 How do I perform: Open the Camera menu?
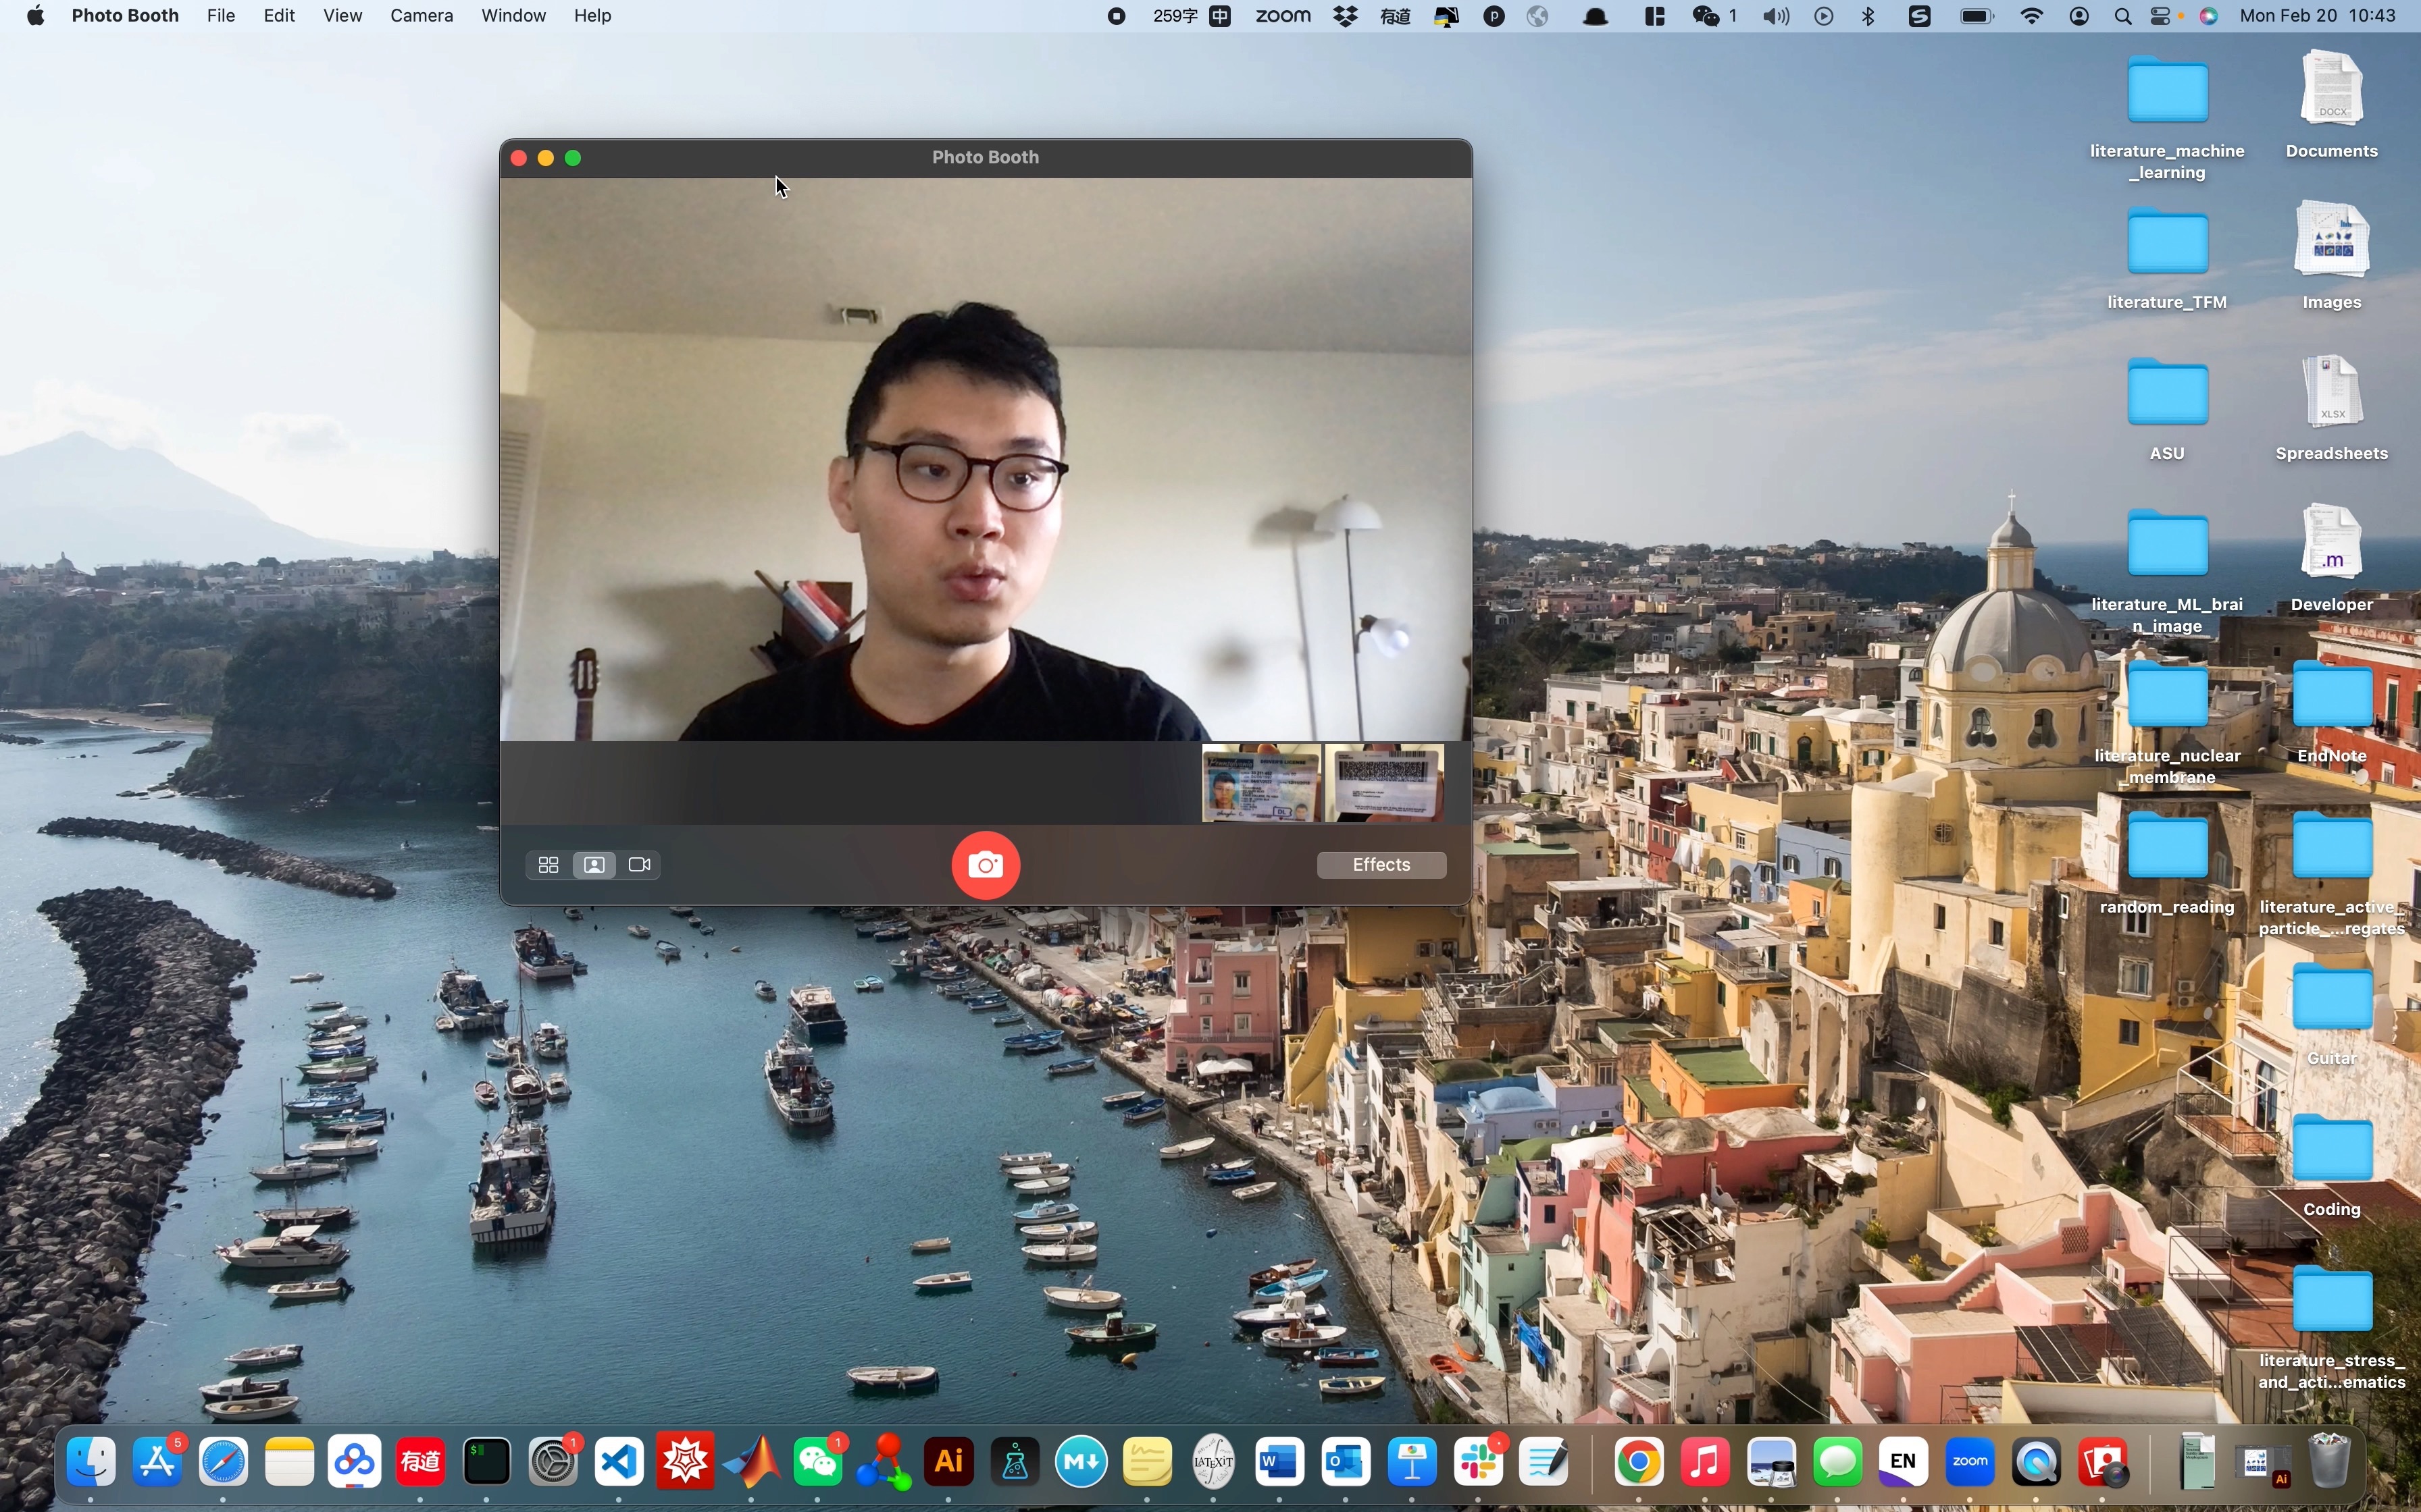421,16
